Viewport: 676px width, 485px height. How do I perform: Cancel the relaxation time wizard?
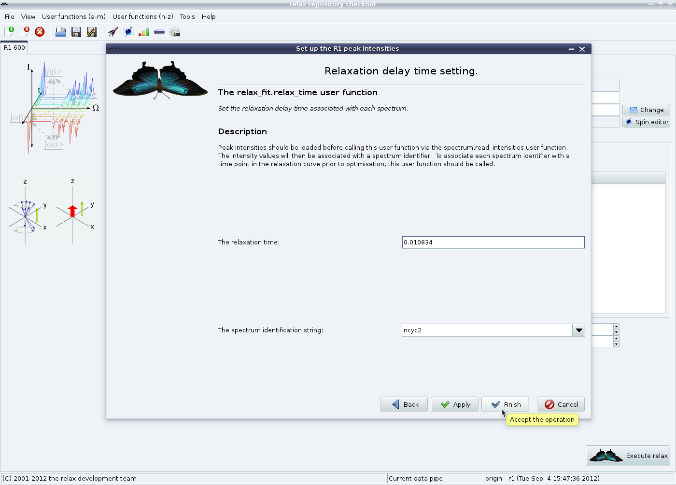click(561, 404)
